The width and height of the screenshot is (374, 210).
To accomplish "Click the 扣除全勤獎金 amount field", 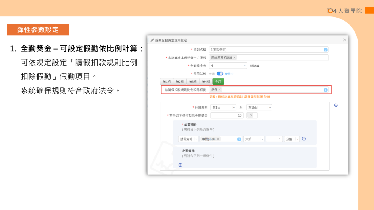I will click(227, 116).
